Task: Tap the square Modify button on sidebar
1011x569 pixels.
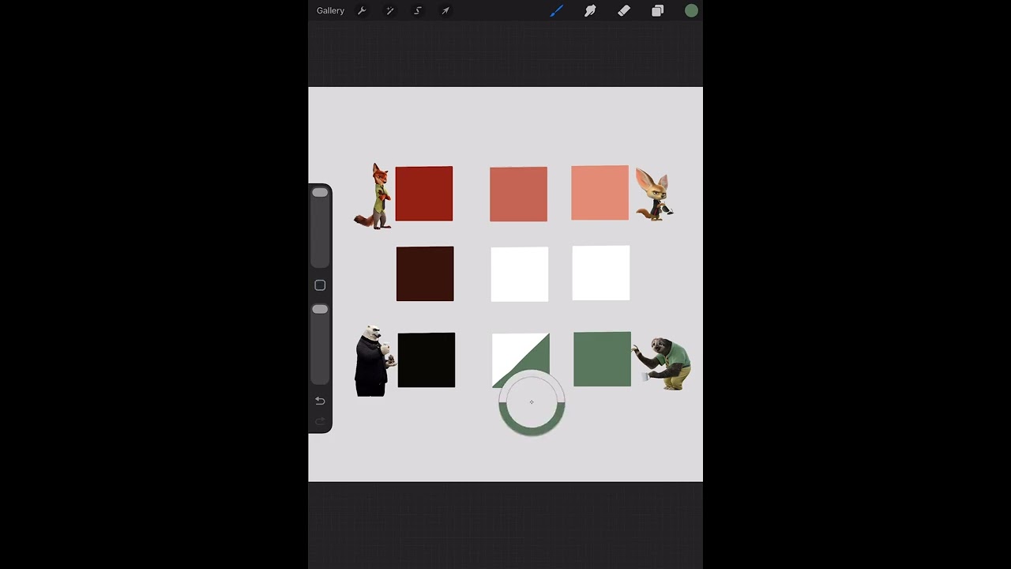Action: tap(320, 285)
